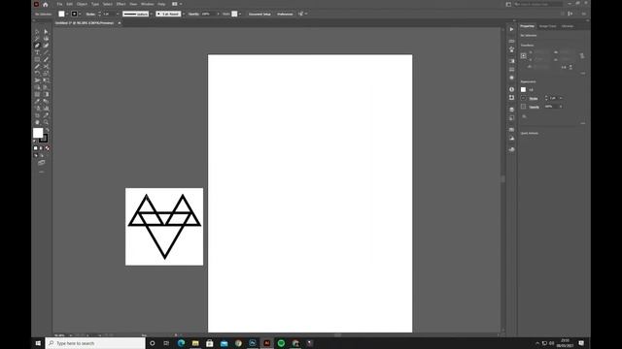This screenshot has width=622, height=349.
Task: Switch to the Libraries tab
Action: (568, 26)
